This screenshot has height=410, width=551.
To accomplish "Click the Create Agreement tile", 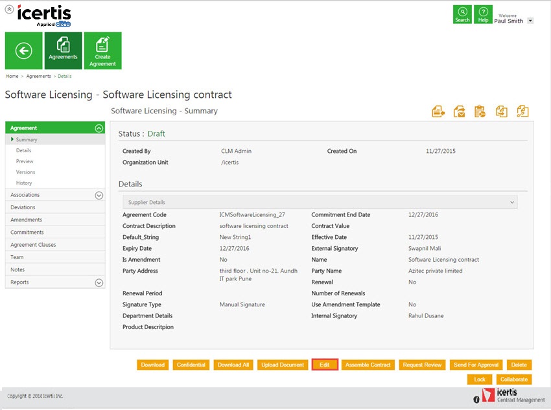I will pos(102,51).
